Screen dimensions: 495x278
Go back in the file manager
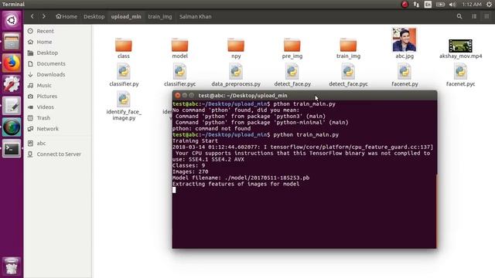coord(32,16)
